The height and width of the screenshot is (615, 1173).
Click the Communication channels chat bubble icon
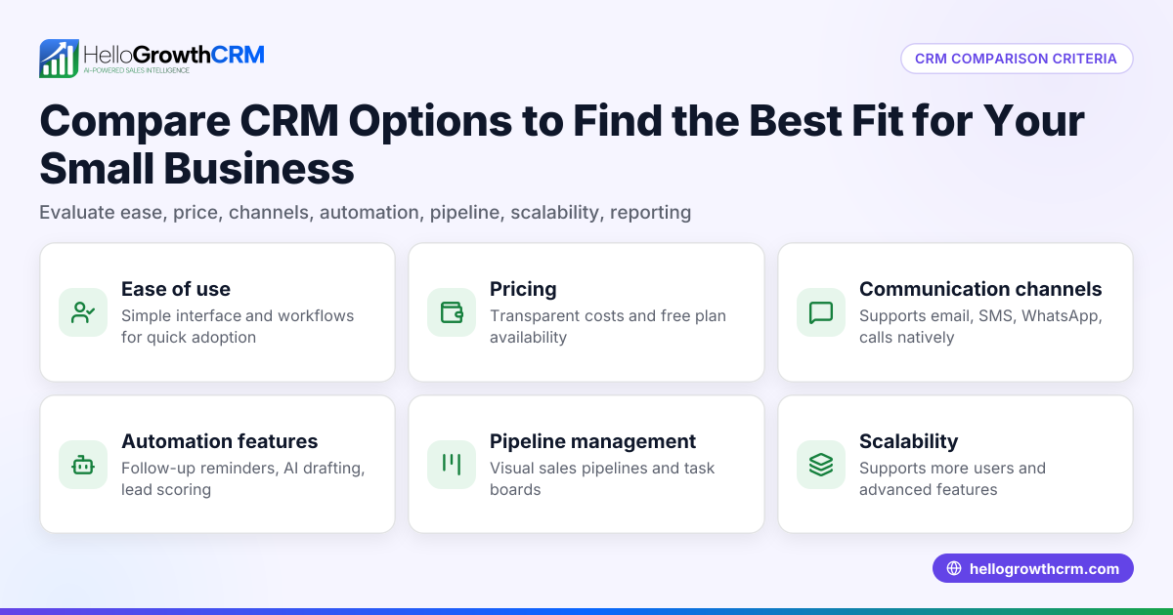821,312
